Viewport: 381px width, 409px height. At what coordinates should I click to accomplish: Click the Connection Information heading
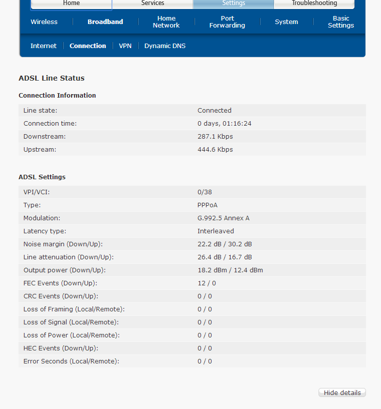coord(57,96)
